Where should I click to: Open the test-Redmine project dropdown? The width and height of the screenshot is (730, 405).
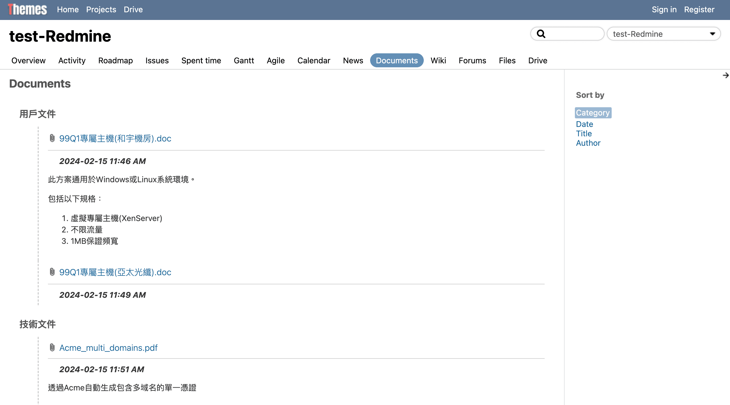pos(659,34)
